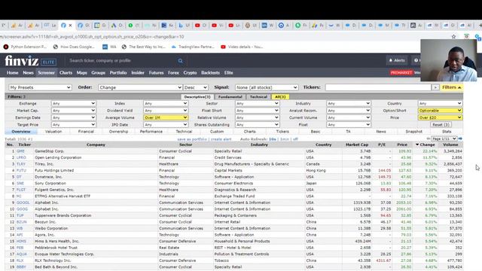Click the PREMARKET badge

click(401, 73)
